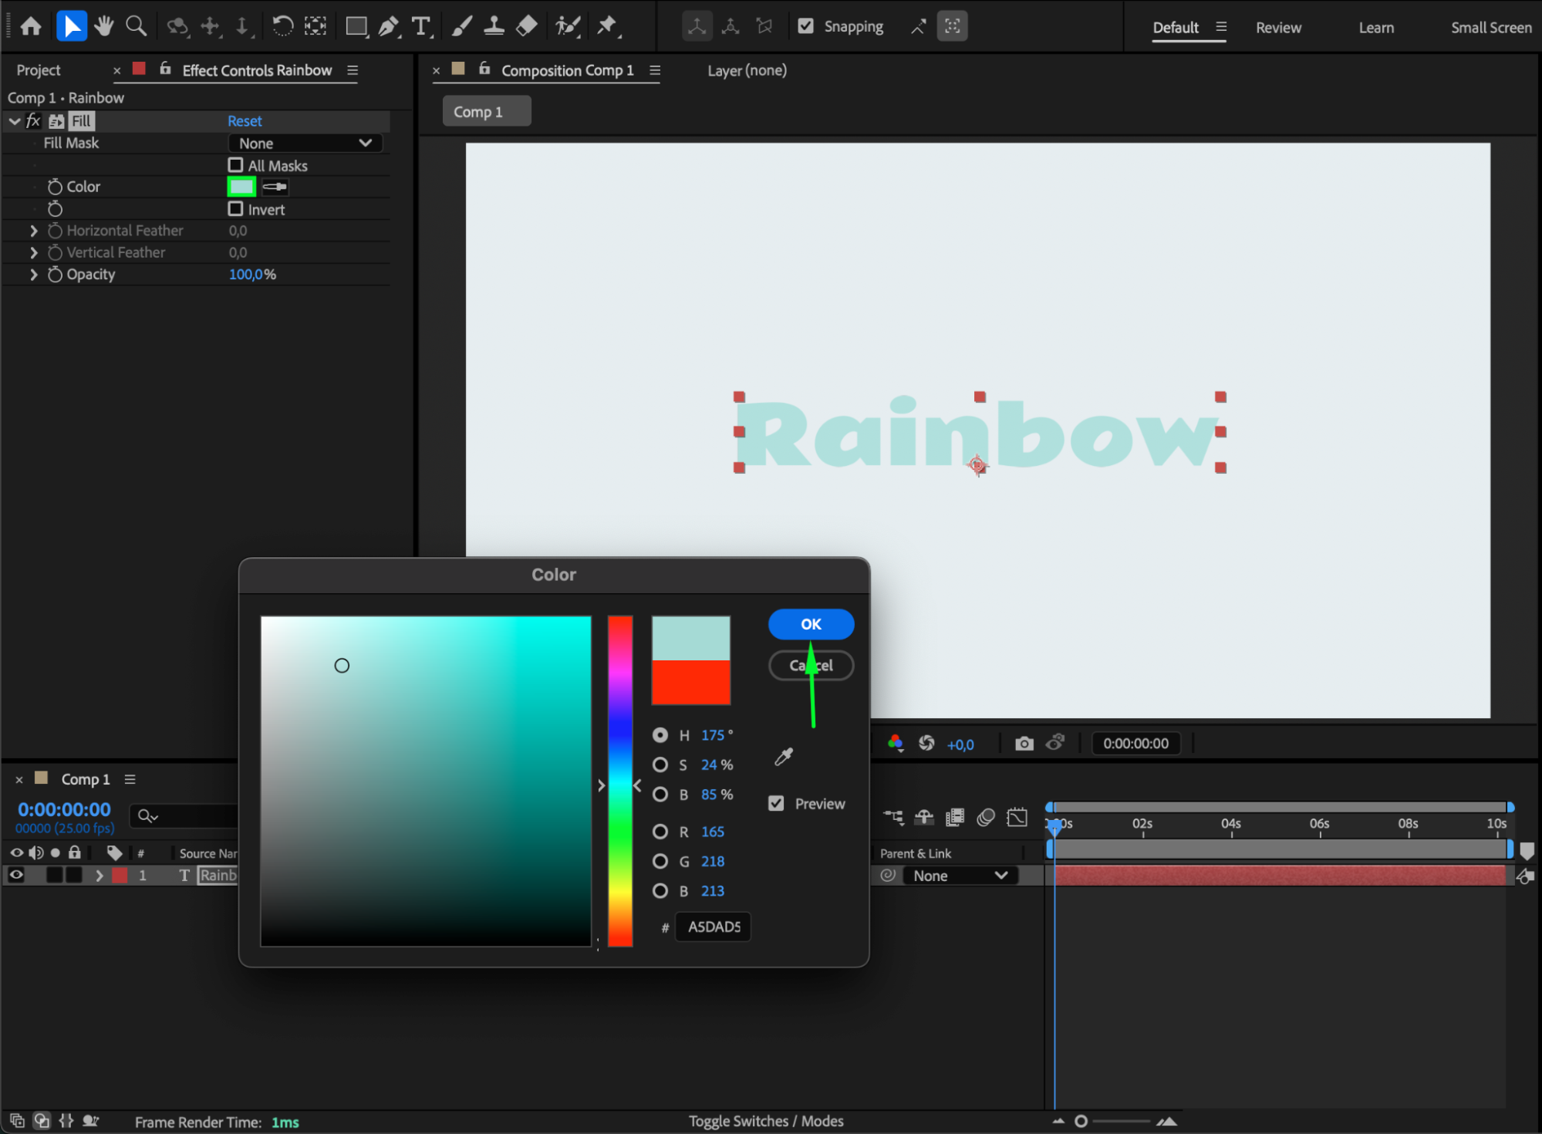Select the Eraser tool
This screenshot has height=1134, width=1542.
click(x=527, y=26)
